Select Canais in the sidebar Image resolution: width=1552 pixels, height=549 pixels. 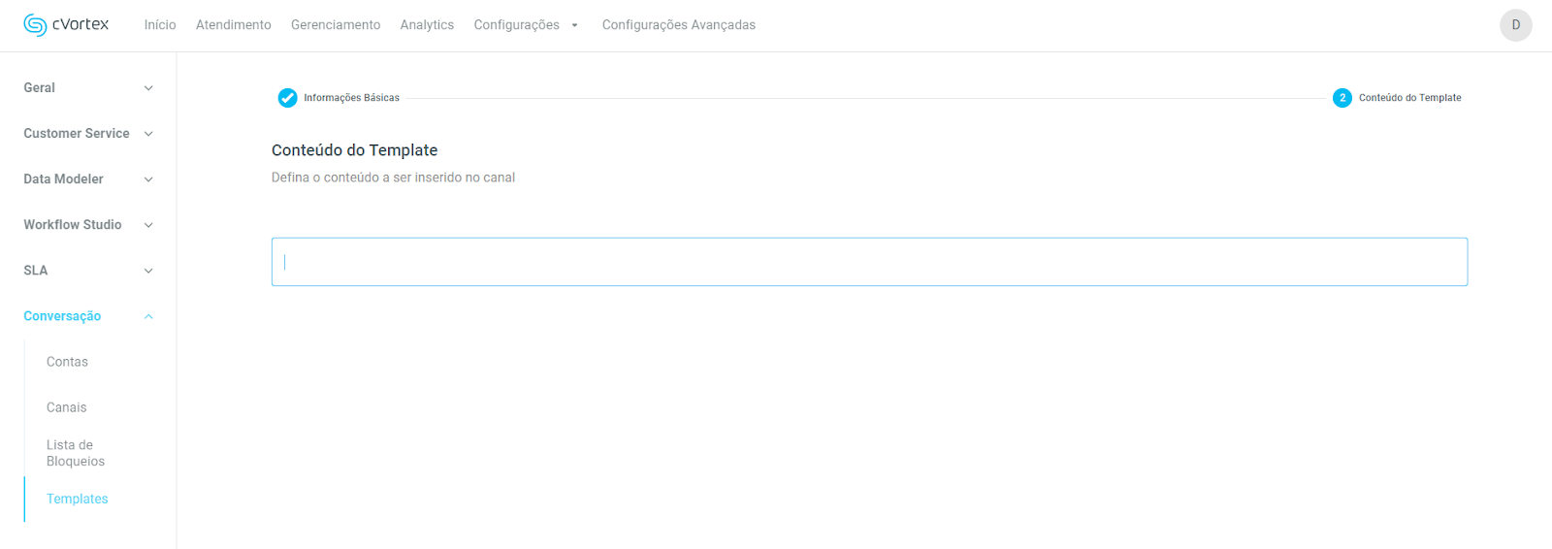(66, 407)
